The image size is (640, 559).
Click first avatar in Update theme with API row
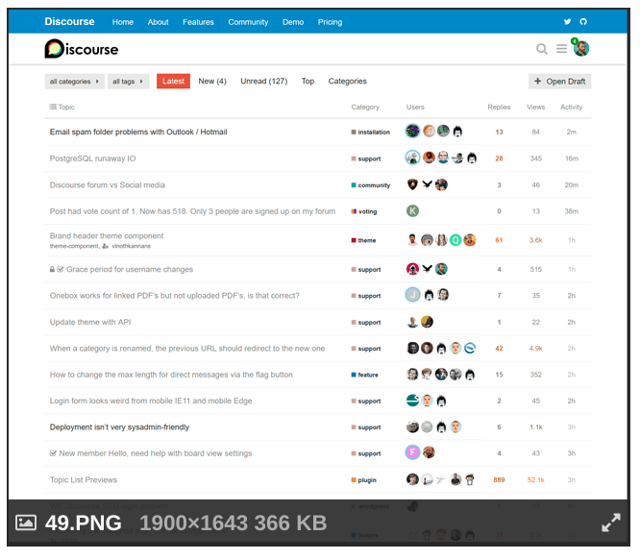coord(412,322)
